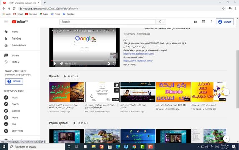Open the video player settings gear

[x=108, y=64]
